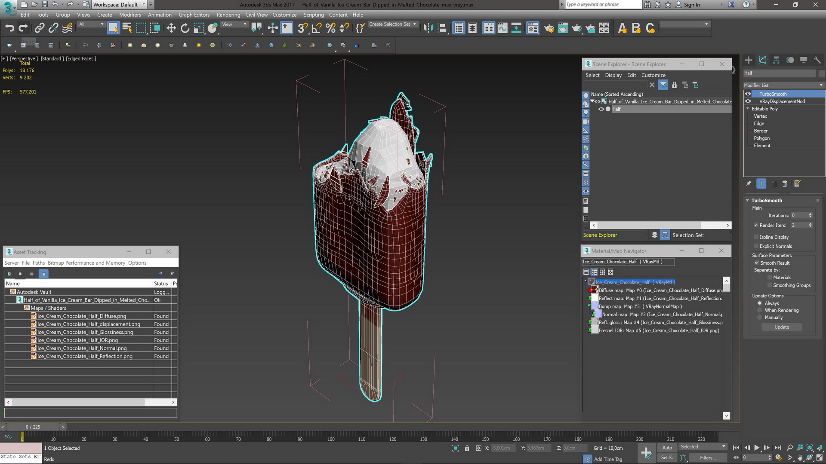
Task: Toggle the Angle Snap tool
Action: (x=317, y=28)
